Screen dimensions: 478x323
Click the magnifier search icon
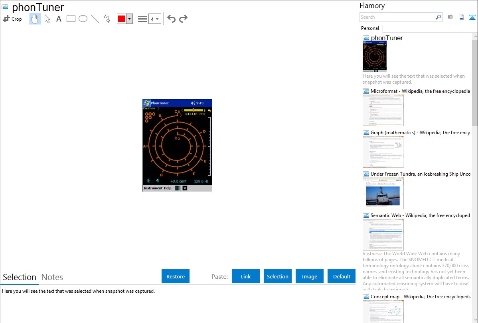(x=438, y=17)
